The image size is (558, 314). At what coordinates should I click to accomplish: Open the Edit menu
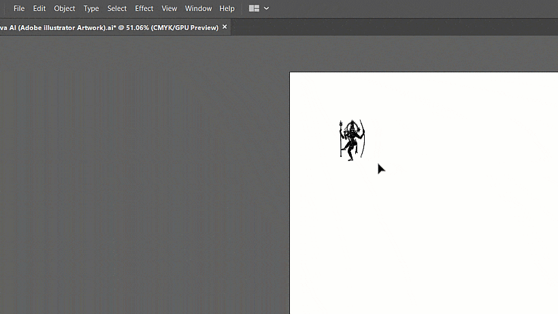click(x=39, y=9)
